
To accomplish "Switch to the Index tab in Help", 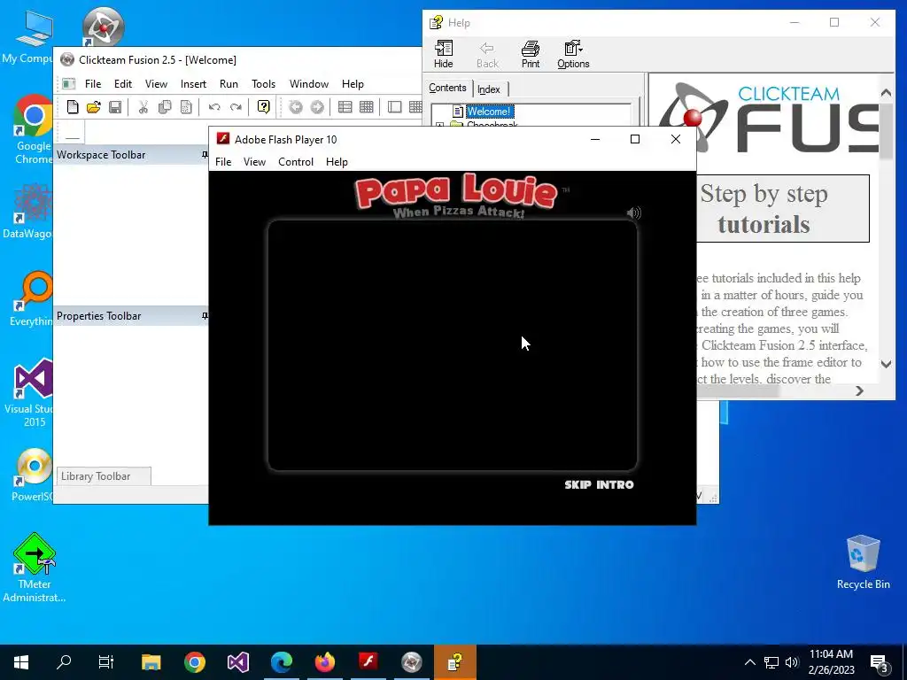I will click(489, 89).
